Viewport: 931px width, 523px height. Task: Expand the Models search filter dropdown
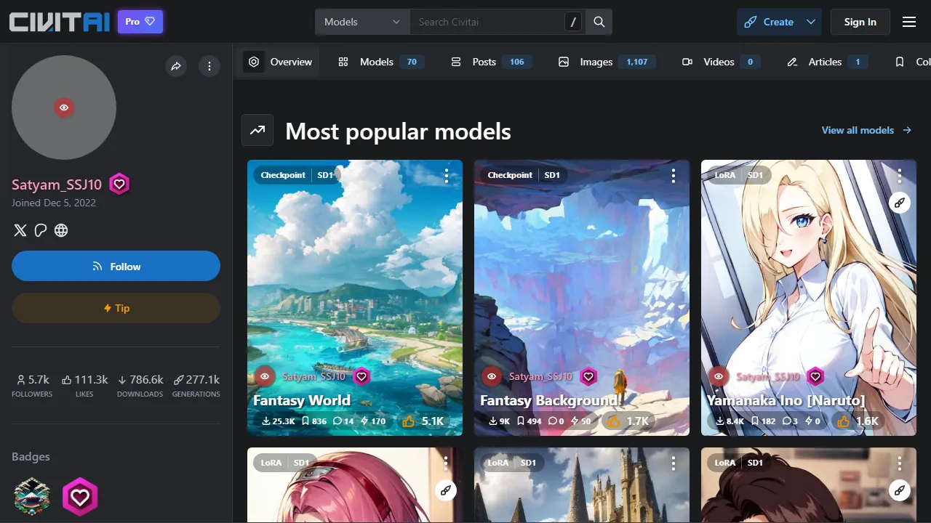(x=361, y=21)
